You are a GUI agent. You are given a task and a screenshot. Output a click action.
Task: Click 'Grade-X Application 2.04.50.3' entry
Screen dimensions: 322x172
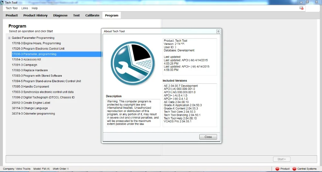[183, 105]
